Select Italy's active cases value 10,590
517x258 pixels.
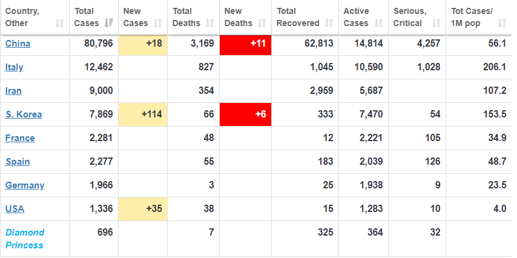pyautogui.click(x=369, y=67)
